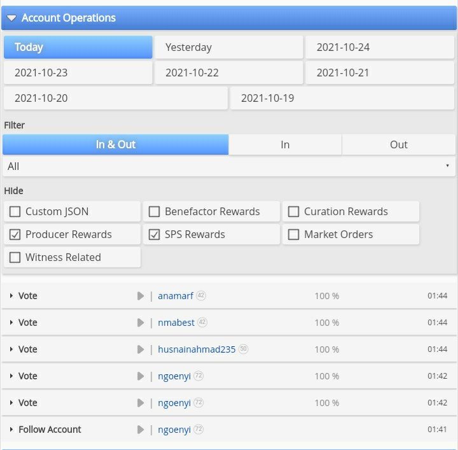Expand the Vote row for nmabest

[11, 322]
